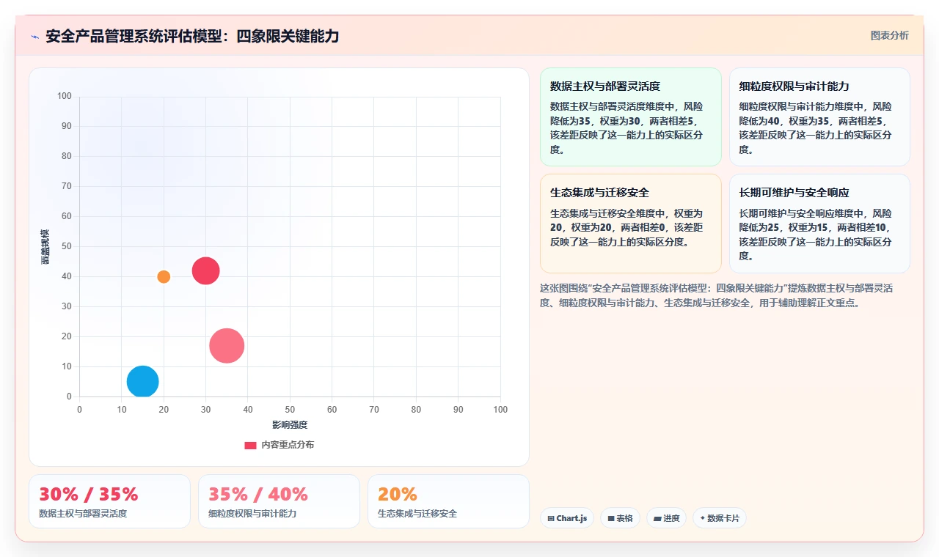Viewport: 939px width, 557px height.
Task: Click the light pink bubble in the chart
Action: click(227, 345)
